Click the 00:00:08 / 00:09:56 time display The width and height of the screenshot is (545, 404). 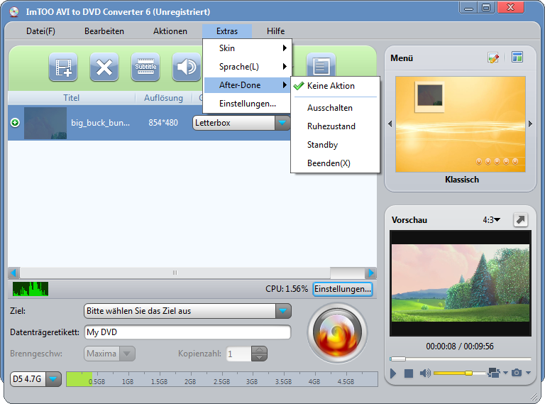click(460, 346)
